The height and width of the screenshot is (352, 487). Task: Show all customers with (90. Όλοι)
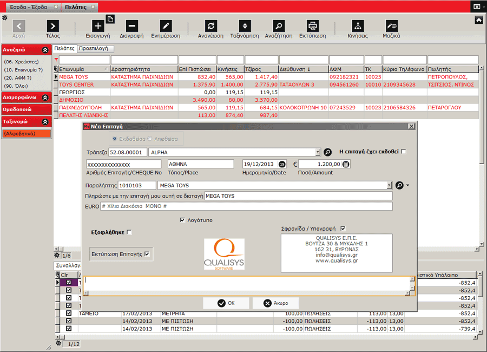coord(16,86)
